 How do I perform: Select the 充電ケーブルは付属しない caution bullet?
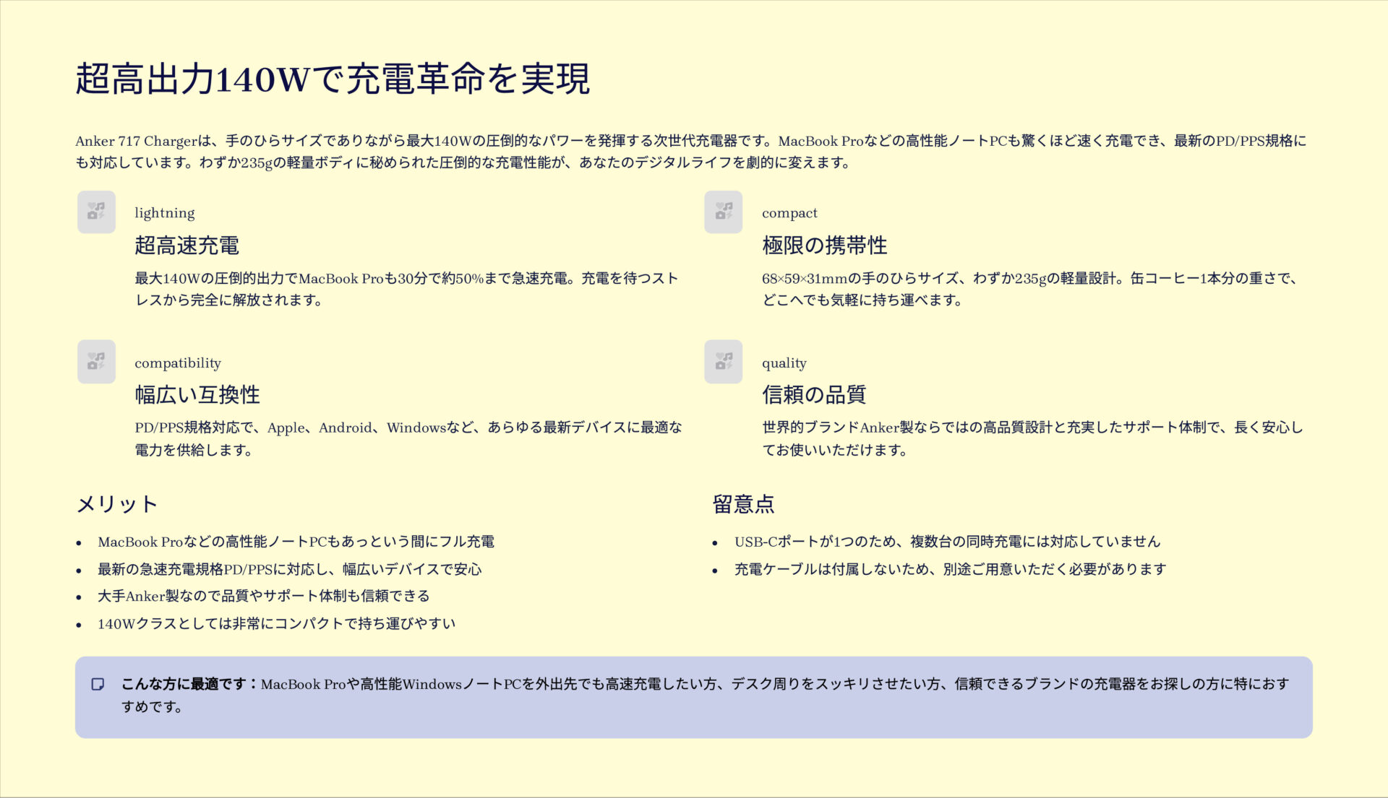[x=950, y=569]
